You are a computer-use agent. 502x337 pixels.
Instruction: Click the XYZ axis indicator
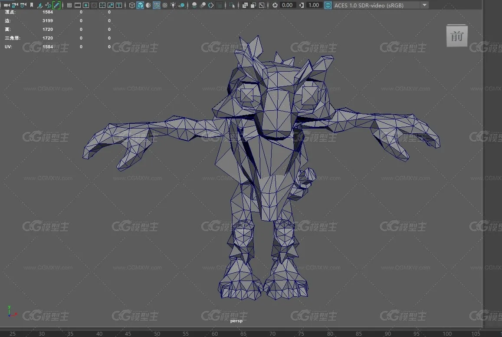click(x=12, y=311)
